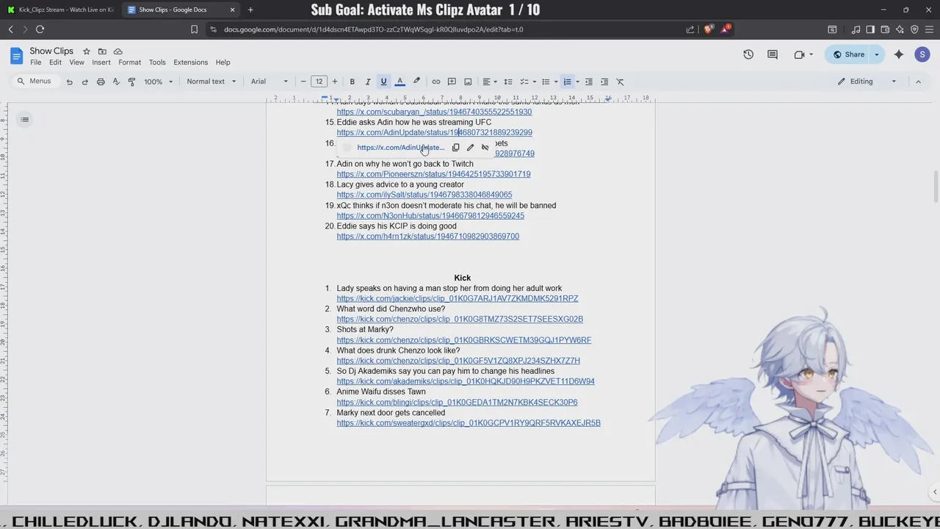The width and height of the screenshot is (940, 529).
Task: Switch to the Kick_Clipz Stream tab
Action: [62, 10]
